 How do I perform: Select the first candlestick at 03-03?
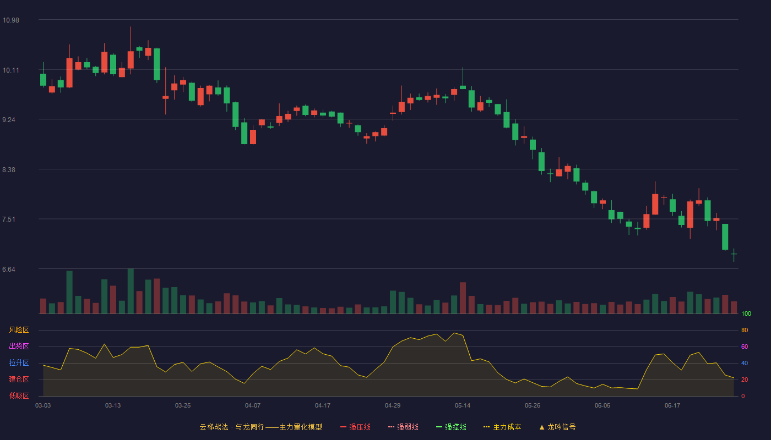43,79
